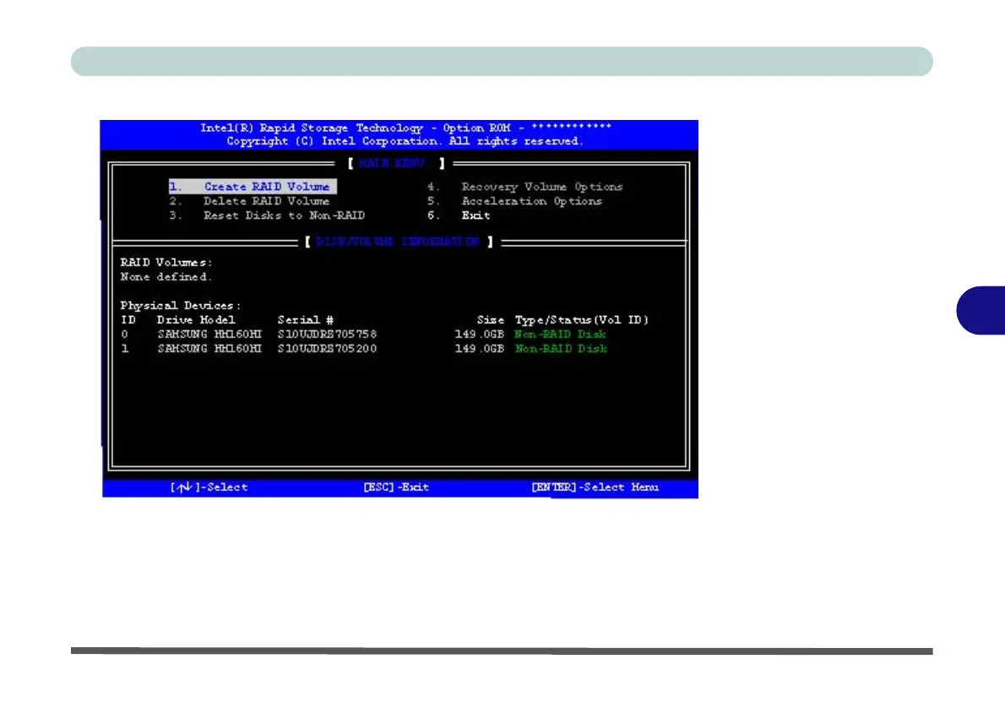Click the 'None defined.' text
Viewport: 1005px width, 708px height.
click(166, 277)
